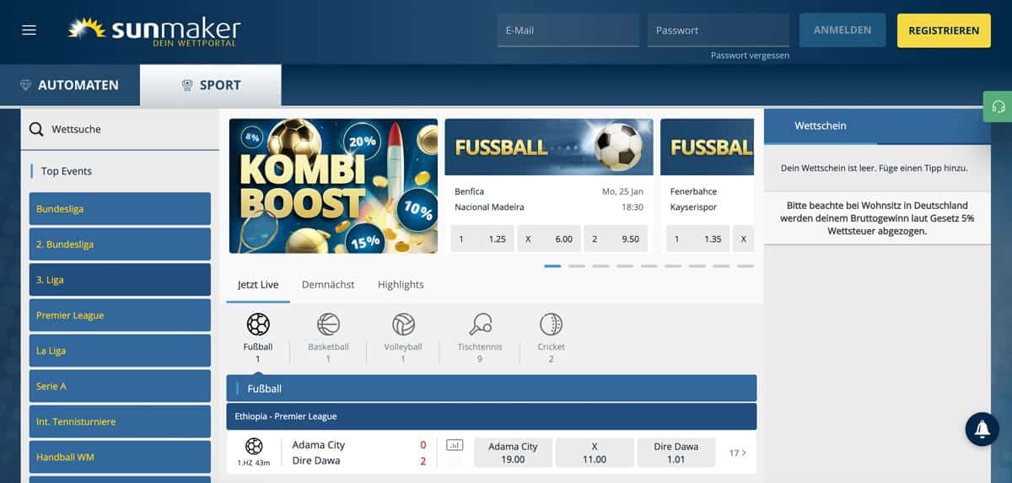Bet on Dire Dawa at 1.01
The width and height of the screenshot is (1012, 483).
click(x=676, y=453)
